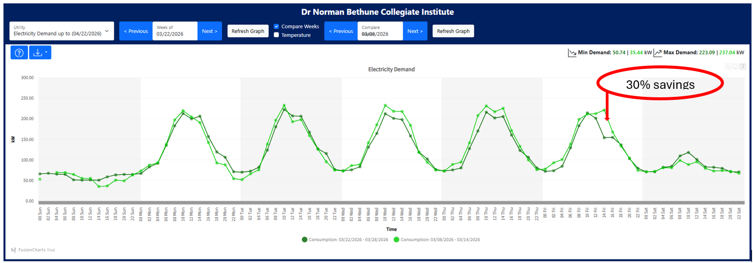The height and width of the screenshot is (263, 753).
Task: Click the chart reset zoom icon
Action: 735,66
